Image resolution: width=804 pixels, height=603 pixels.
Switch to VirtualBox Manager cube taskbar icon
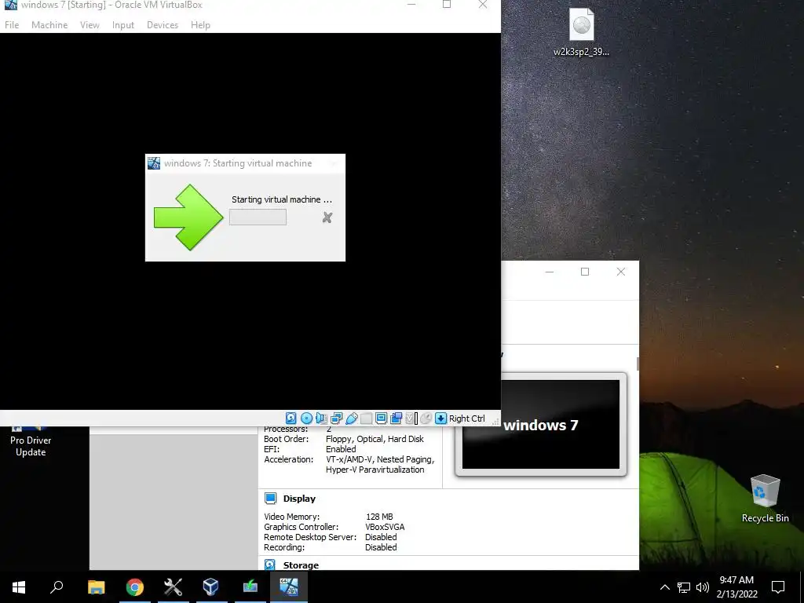pyautogui.click(x=211, y=587)
